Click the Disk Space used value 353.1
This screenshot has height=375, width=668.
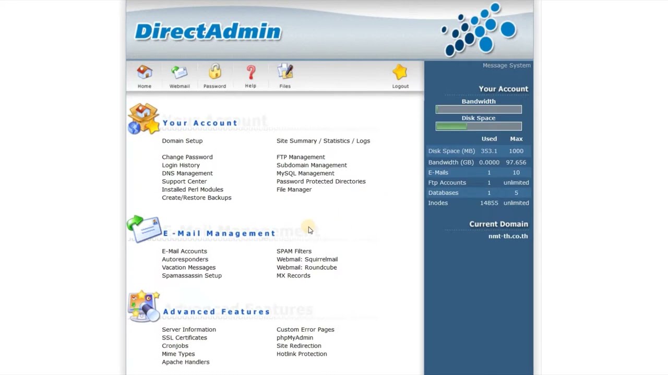pos(489,151)
